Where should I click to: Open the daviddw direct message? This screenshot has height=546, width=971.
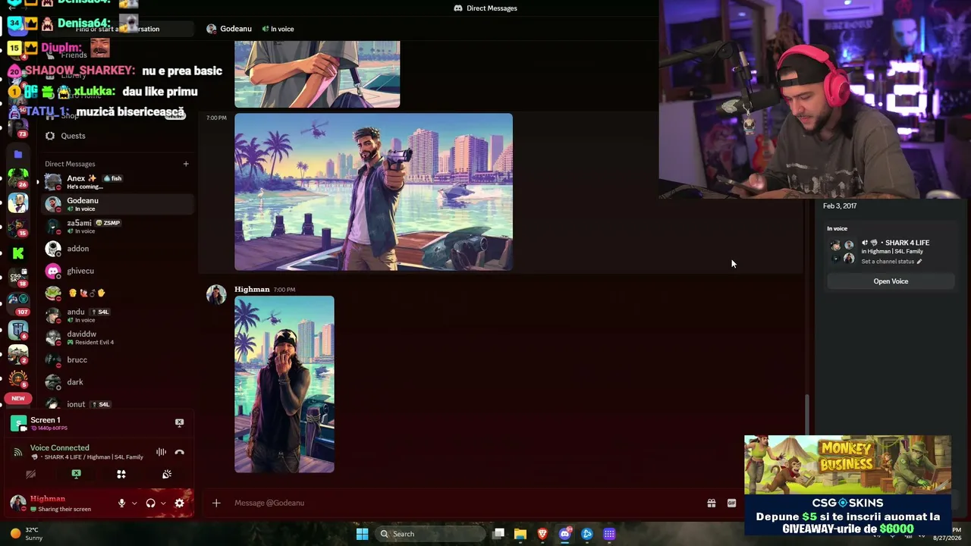tap(118, 337)
